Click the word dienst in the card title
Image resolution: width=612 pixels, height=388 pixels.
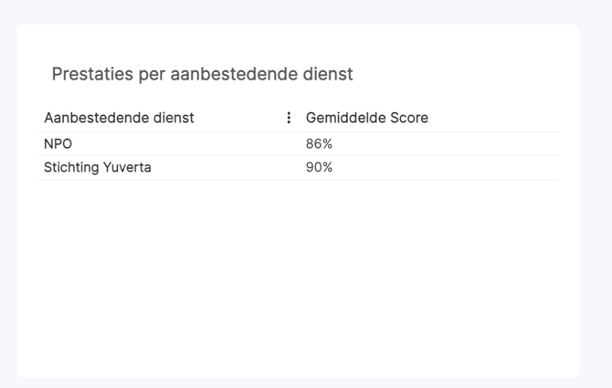(328, 74)
